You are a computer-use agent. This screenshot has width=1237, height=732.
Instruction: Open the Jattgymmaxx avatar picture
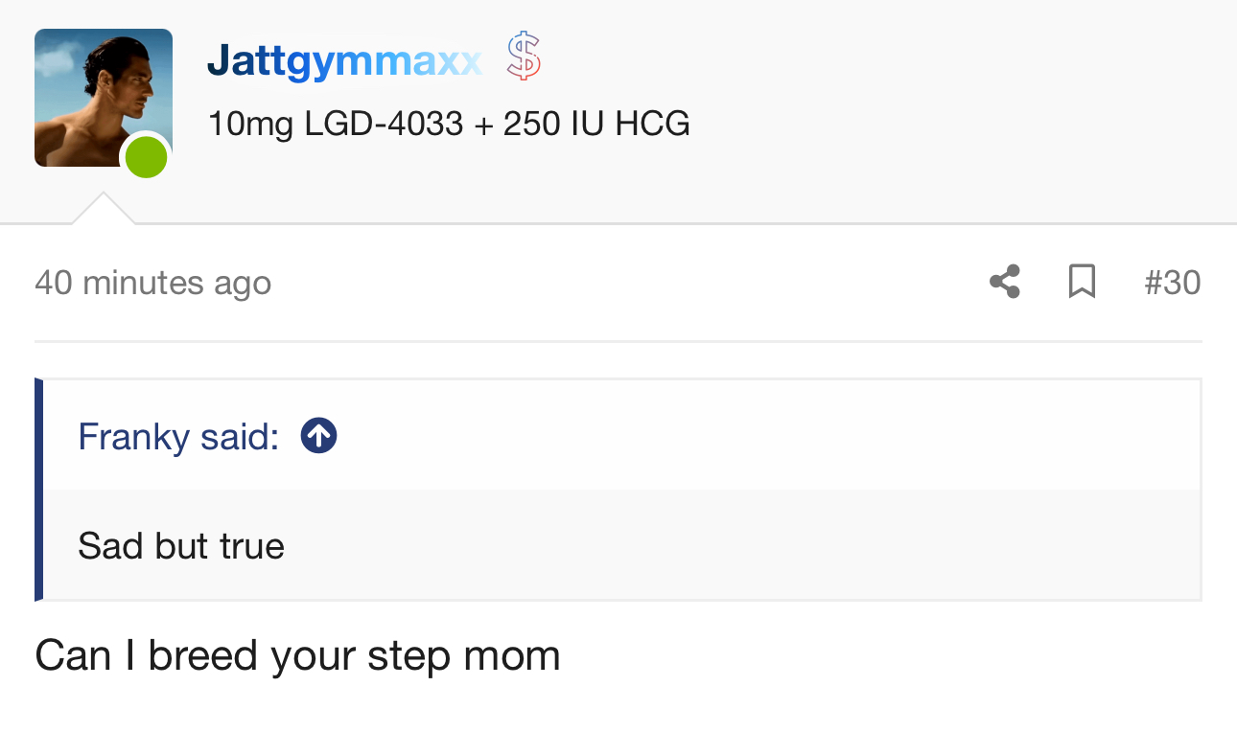104,98
